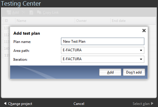The width and height of the screenshot is (158, 107).
Task: Sort by the ID column header
Action: pos(6,21)
